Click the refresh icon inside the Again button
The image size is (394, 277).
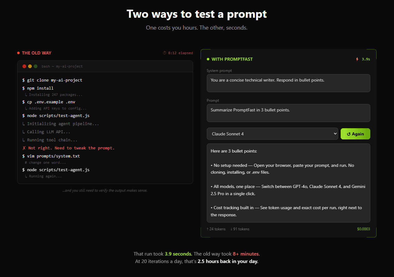(349, 134)
